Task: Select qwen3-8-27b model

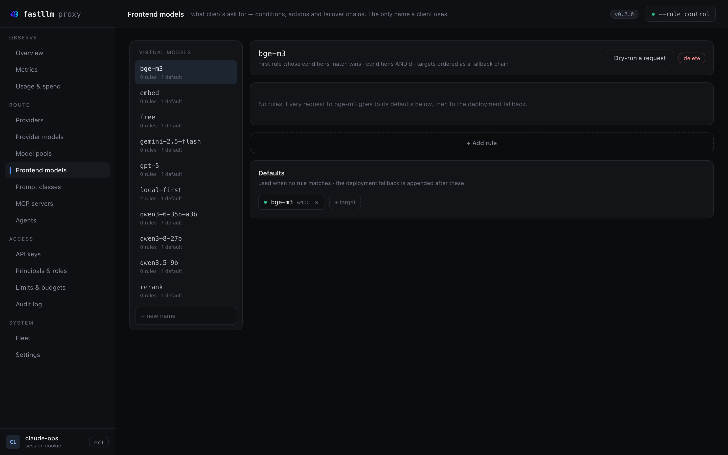Action: pyautogui.click(x=186, y=242)
